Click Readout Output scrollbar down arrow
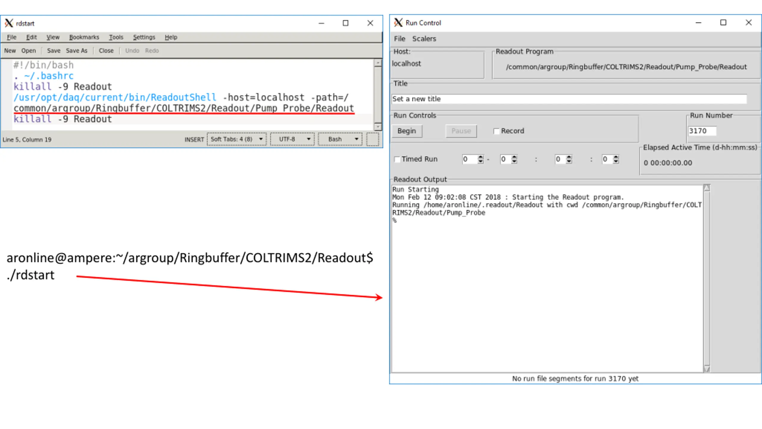The width and height of the screenshot is (762, 429). pyautogui.click(x=707, y=369)
